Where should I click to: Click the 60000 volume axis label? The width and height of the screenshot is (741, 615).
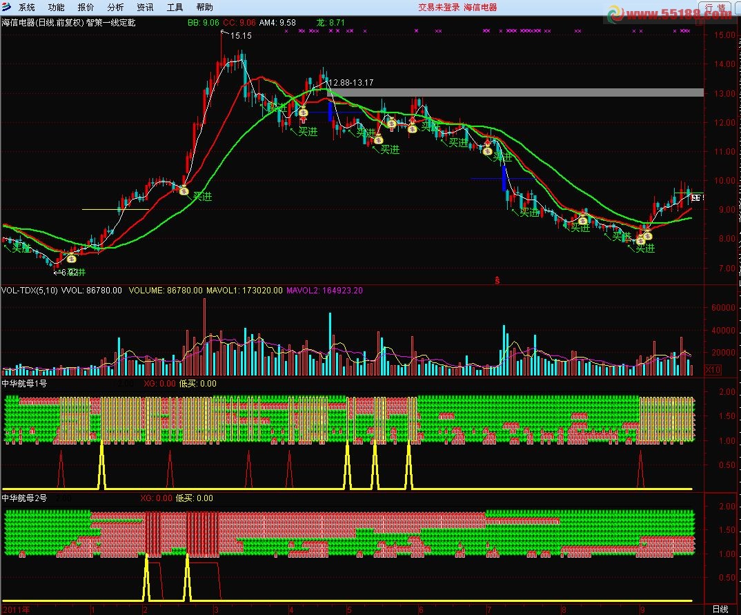click(x=722, y=307)
